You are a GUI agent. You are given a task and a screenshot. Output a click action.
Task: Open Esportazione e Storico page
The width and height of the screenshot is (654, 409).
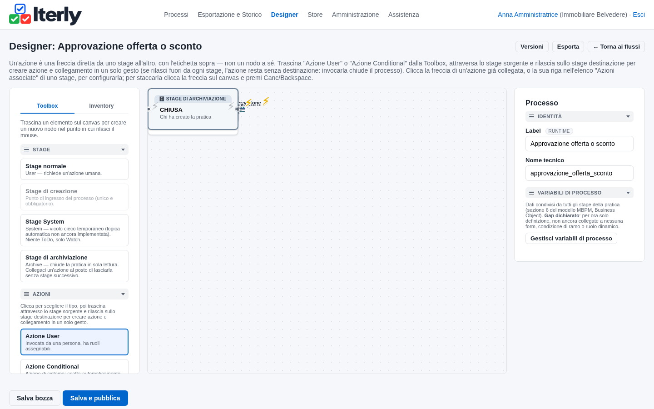click(230, 15)
